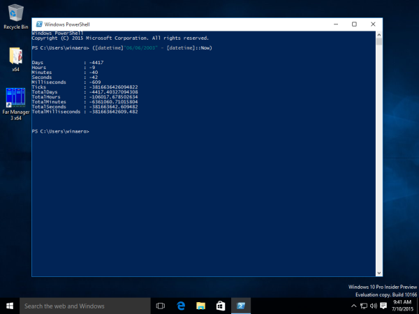Click the Days value -4417
The width and height of the screenshot is (419, 314).
(x=96, y=63)
